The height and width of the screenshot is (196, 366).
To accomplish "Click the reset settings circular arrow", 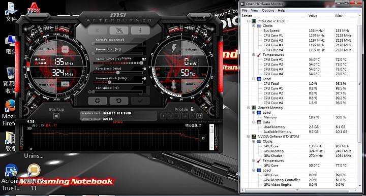I will tap(118, 101).
